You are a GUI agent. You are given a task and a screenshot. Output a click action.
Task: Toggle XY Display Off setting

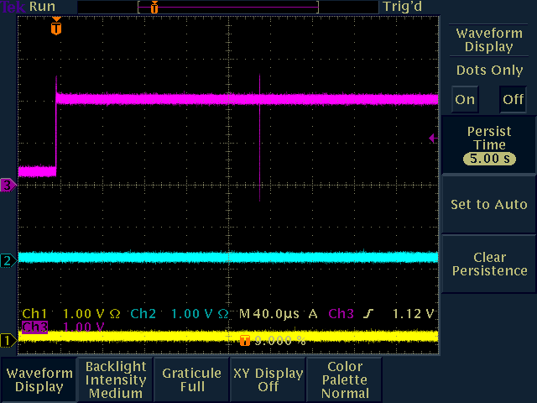(268, 379)
